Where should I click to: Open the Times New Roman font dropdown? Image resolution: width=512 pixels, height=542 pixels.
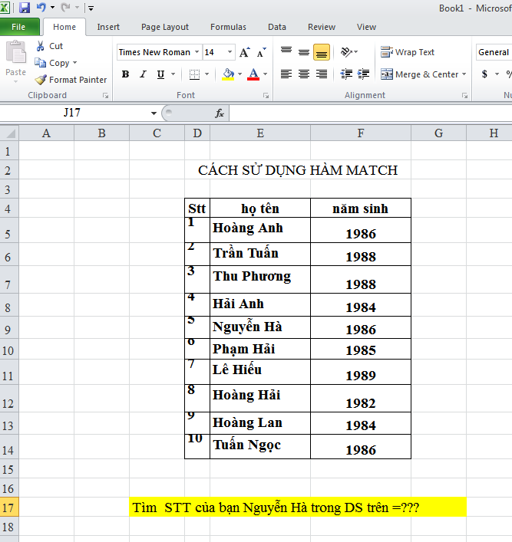(197, 52)
